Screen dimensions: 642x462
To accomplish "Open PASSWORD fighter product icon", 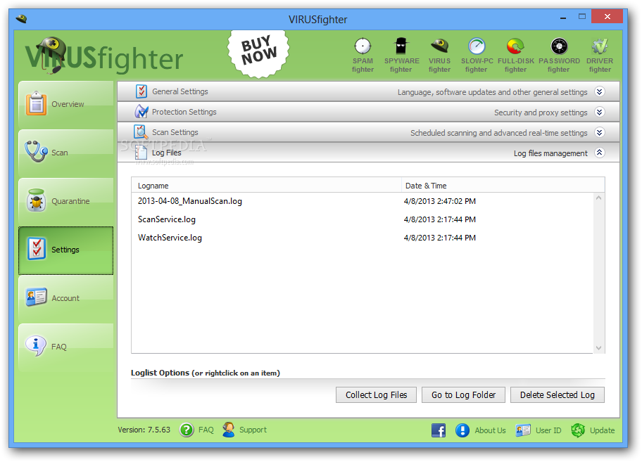I will point(559,46).
